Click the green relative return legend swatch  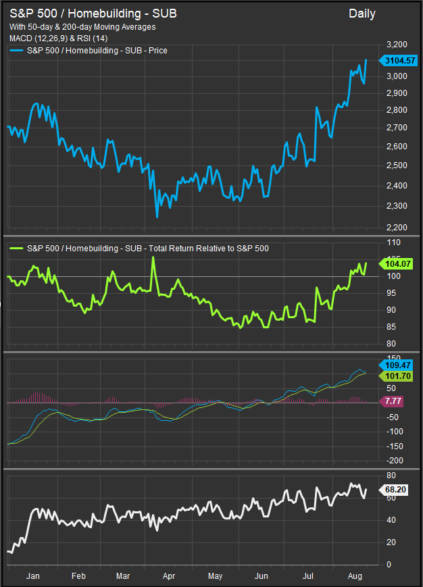tap(17, 249)
